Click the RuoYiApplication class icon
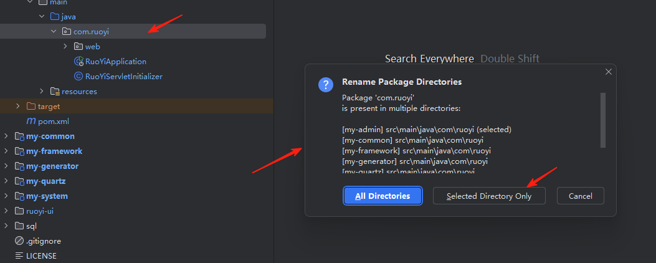 (x=78, y=62)
